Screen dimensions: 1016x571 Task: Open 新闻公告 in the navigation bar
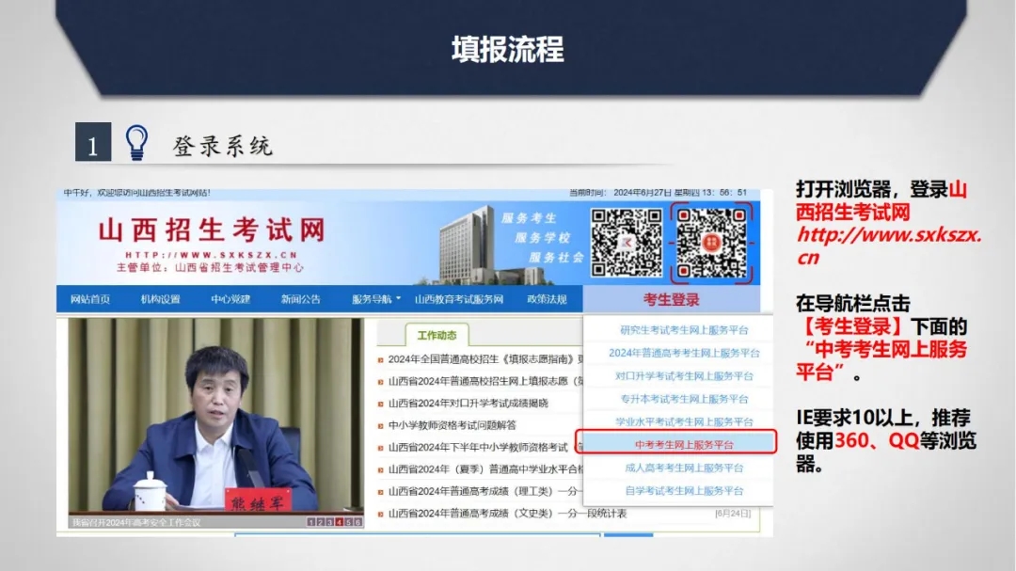[x=300, y=299]
